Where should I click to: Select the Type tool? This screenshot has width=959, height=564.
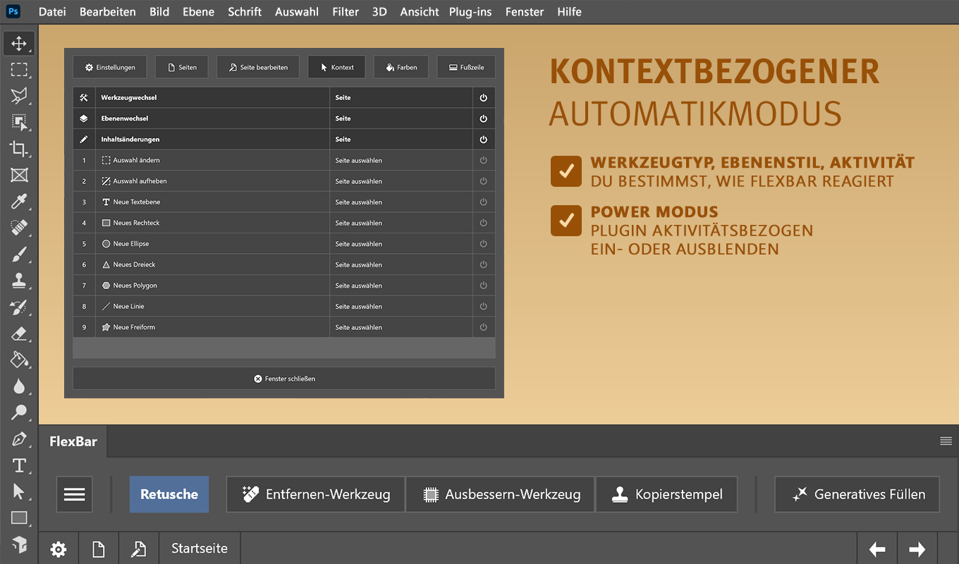click(x=19, y=465)
